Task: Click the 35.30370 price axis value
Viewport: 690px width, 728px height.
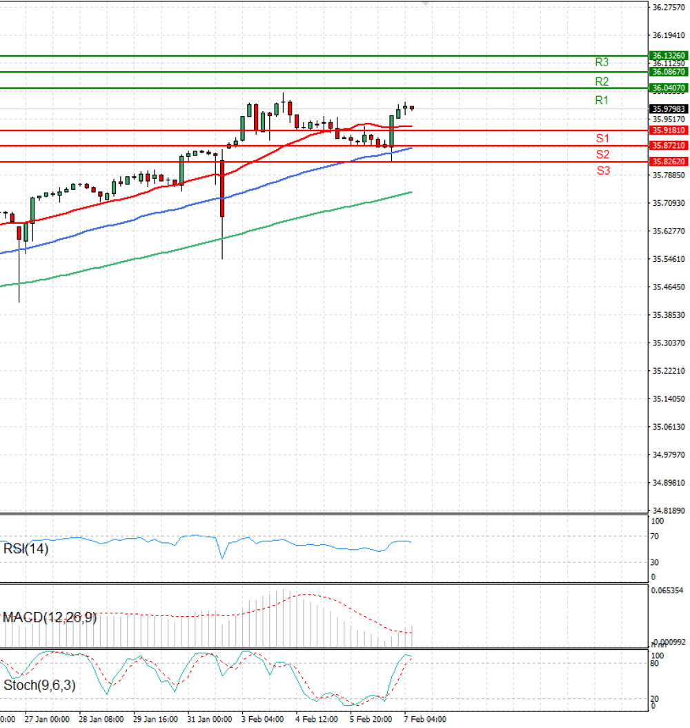Action: click(x=669, y=343)
